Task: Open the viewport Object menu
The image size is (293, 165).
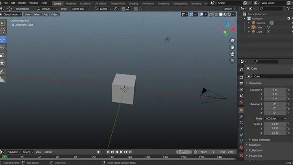Action: click(x=55, y=14)
